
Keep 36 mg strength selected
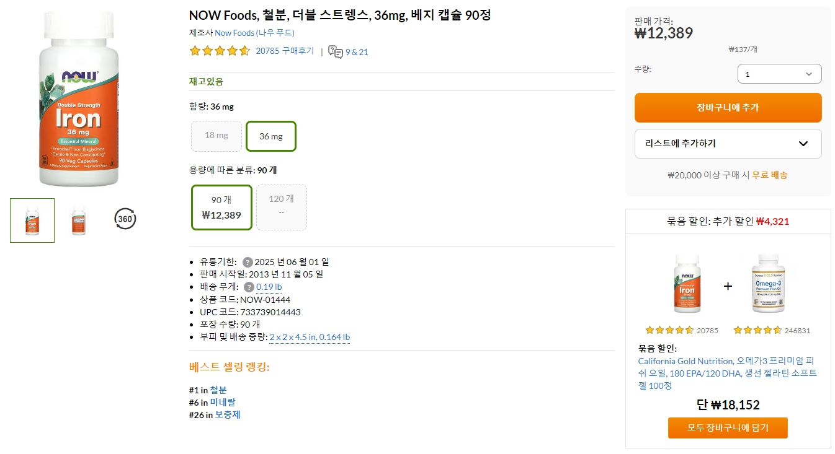271,136
